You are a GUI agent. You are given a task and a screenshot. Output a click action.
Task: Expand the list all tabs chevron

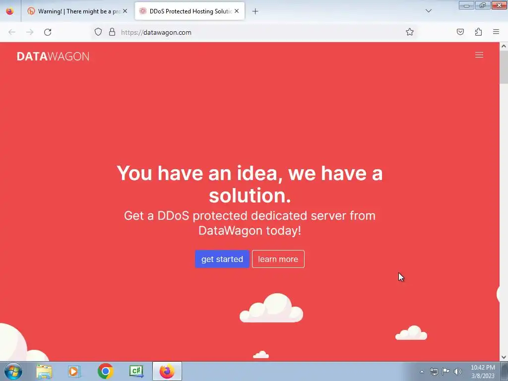[429, 11]
